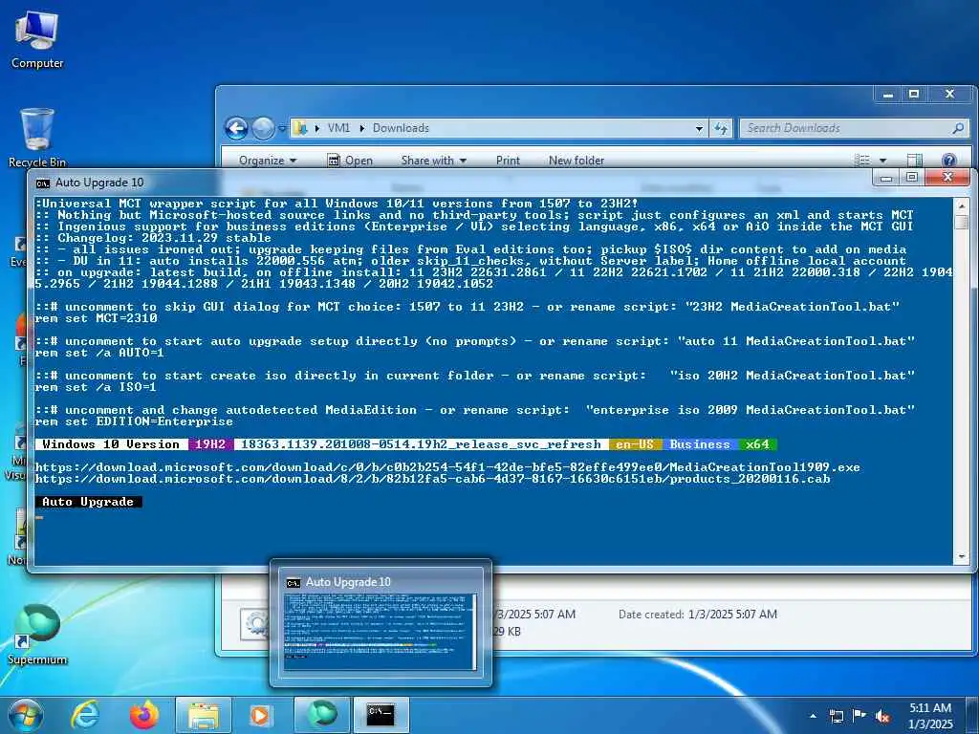The image size is (979, 734).
Task: Expand the address bar history dropdown
Action: (699, 129)
